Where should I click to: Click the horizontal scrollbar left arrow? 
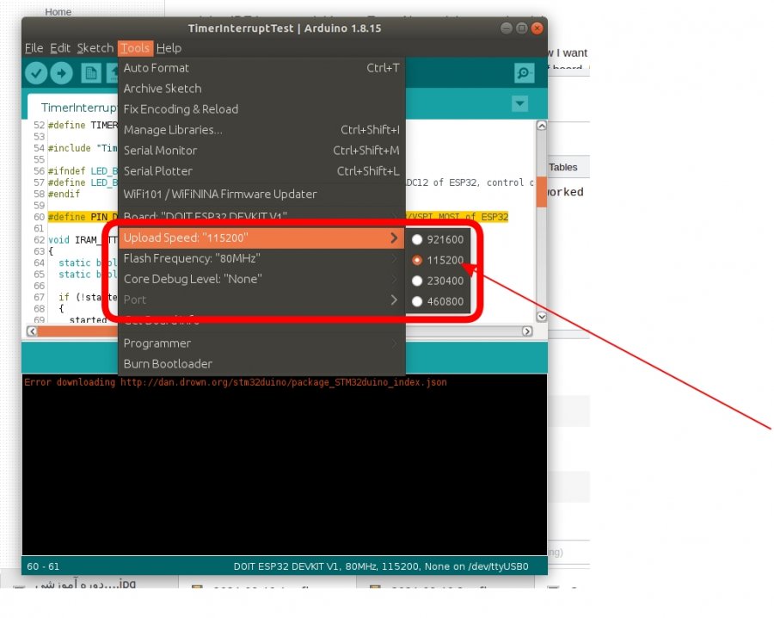pyautogui.click(x=32, y=331)
